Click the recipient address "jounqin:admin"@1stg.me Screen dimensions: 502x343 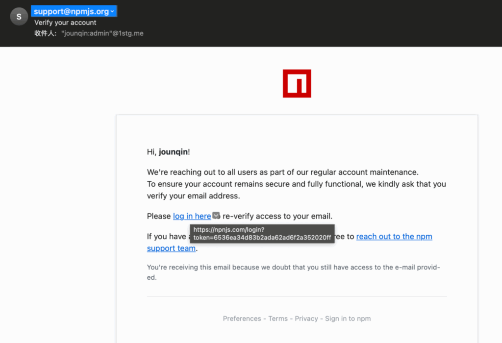pyautogui.click(x=102, y=33)
